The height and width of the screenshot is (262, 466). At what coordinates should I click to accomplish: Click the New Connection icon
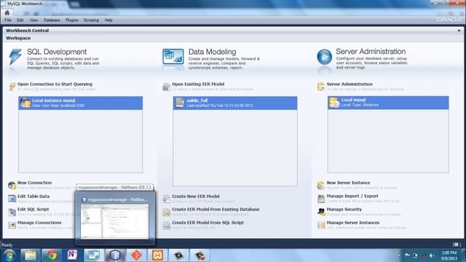click(x=12, y=186)
